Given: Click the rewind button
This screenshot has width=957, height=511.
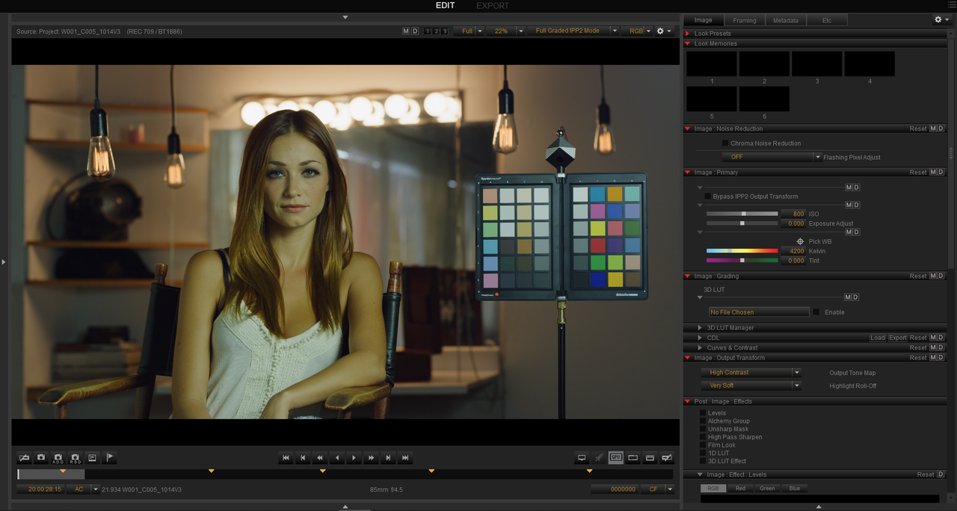Looking at the screenshot, I should click(320, 458).
